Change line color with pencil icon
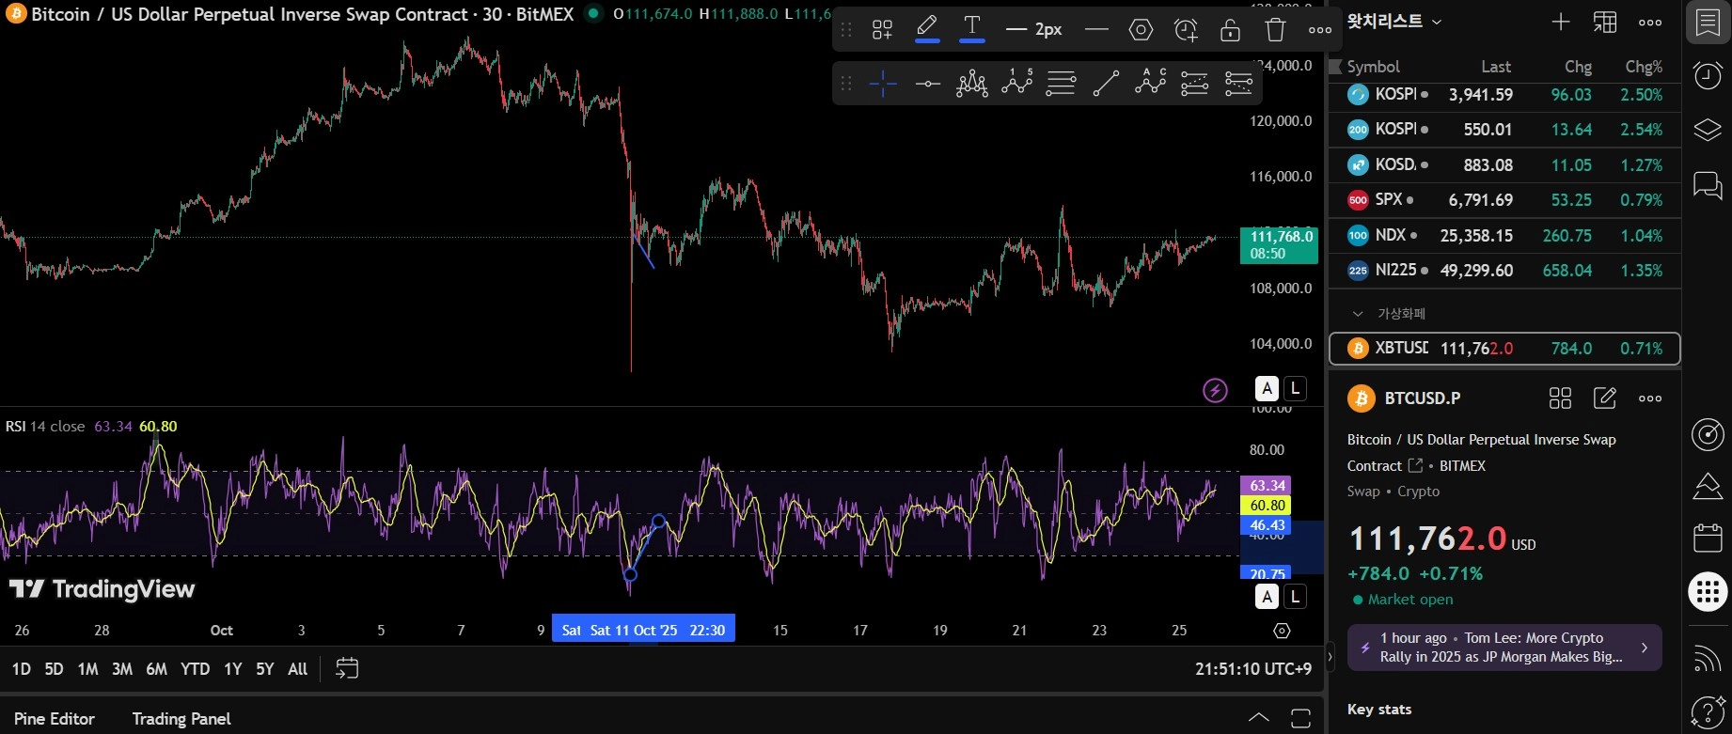This screenshot has width=1732, height=734. [x=927, y=28]
